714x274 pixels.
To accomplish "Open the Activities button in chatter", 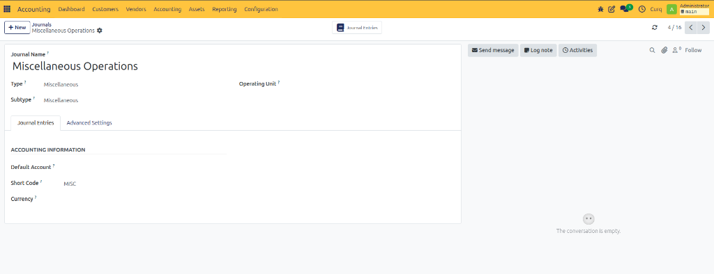I will [x=578, y=50].
